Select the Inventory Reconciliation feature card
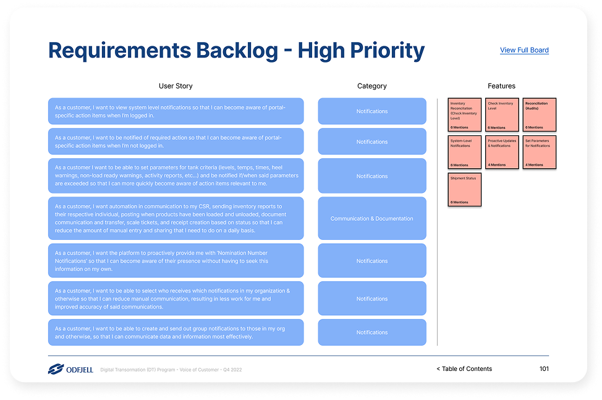This screenshot has width=602, height=400. (x=465, y=114)
